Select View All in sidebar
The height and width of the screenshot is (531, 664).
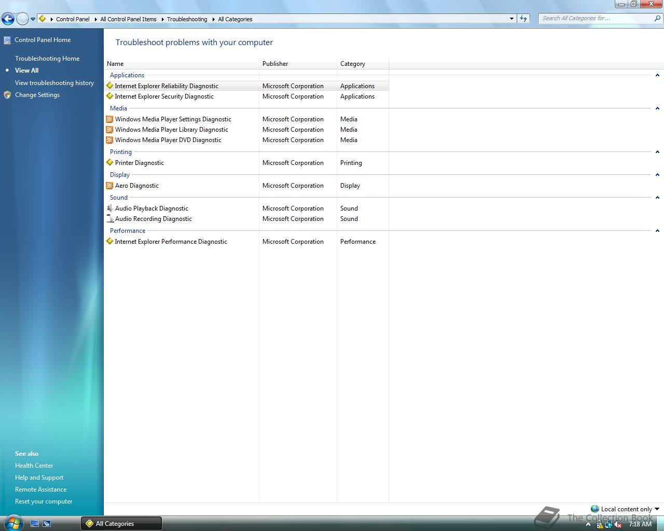(x=26, y=71)
